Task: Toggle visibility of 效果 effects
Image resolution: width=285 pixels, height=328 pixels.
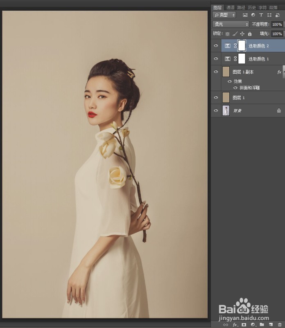Action: click(x=230, y=81)
